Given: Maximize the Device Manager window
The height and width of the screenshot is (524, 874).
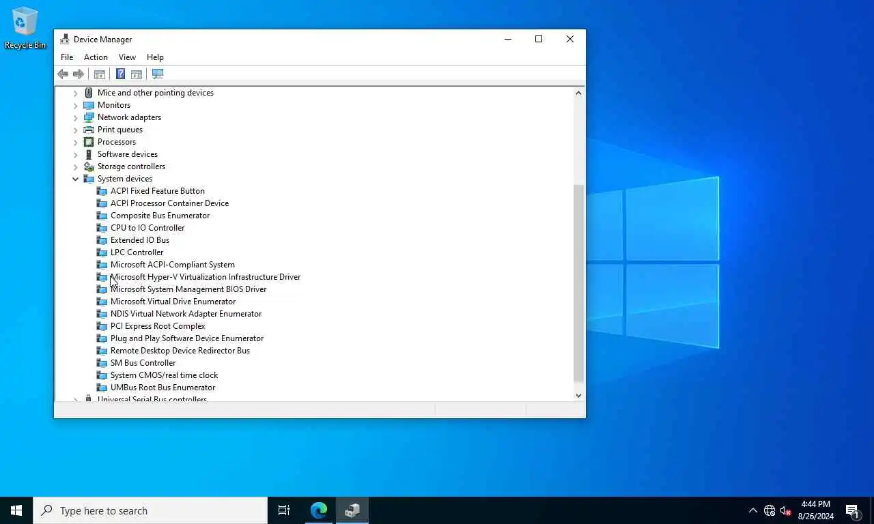Looking at the screenshot, I should (539, 39).
